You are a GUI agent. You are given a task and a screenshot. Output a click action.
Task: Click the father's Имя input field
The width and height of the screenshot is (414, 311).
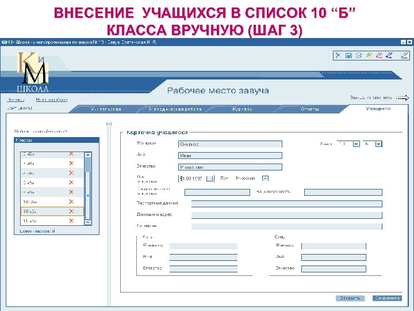[333, 257]
